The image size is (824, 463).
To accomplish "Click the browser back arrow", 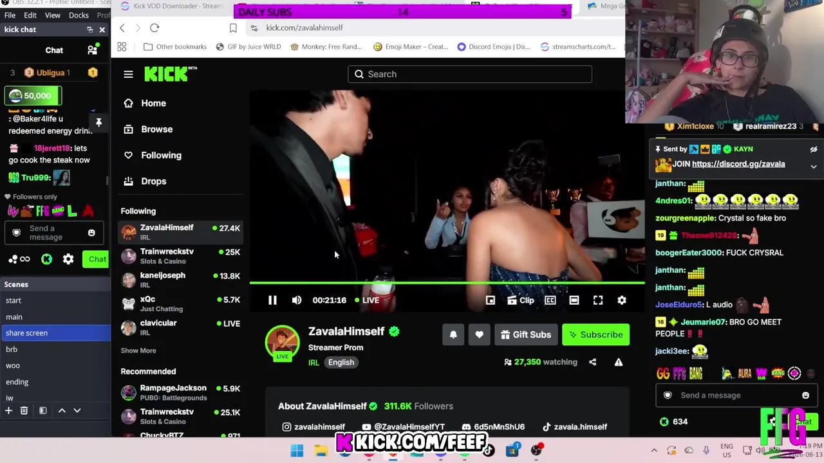I will [x=122, y=28].
